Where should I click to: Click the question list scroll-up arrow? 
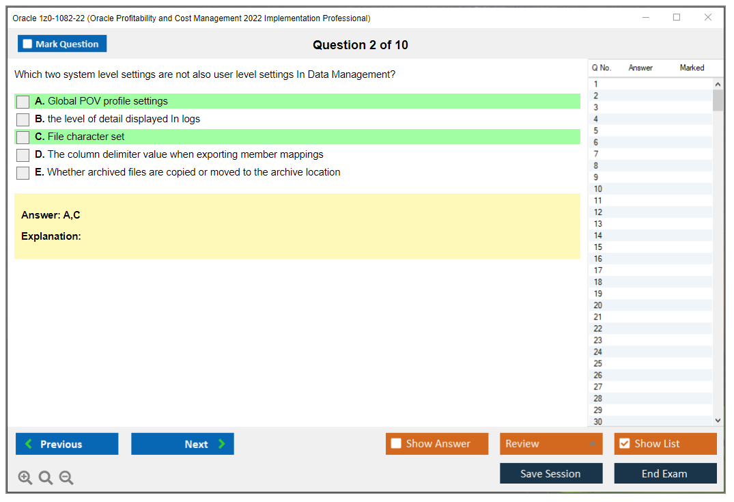[x=718, y=83]
